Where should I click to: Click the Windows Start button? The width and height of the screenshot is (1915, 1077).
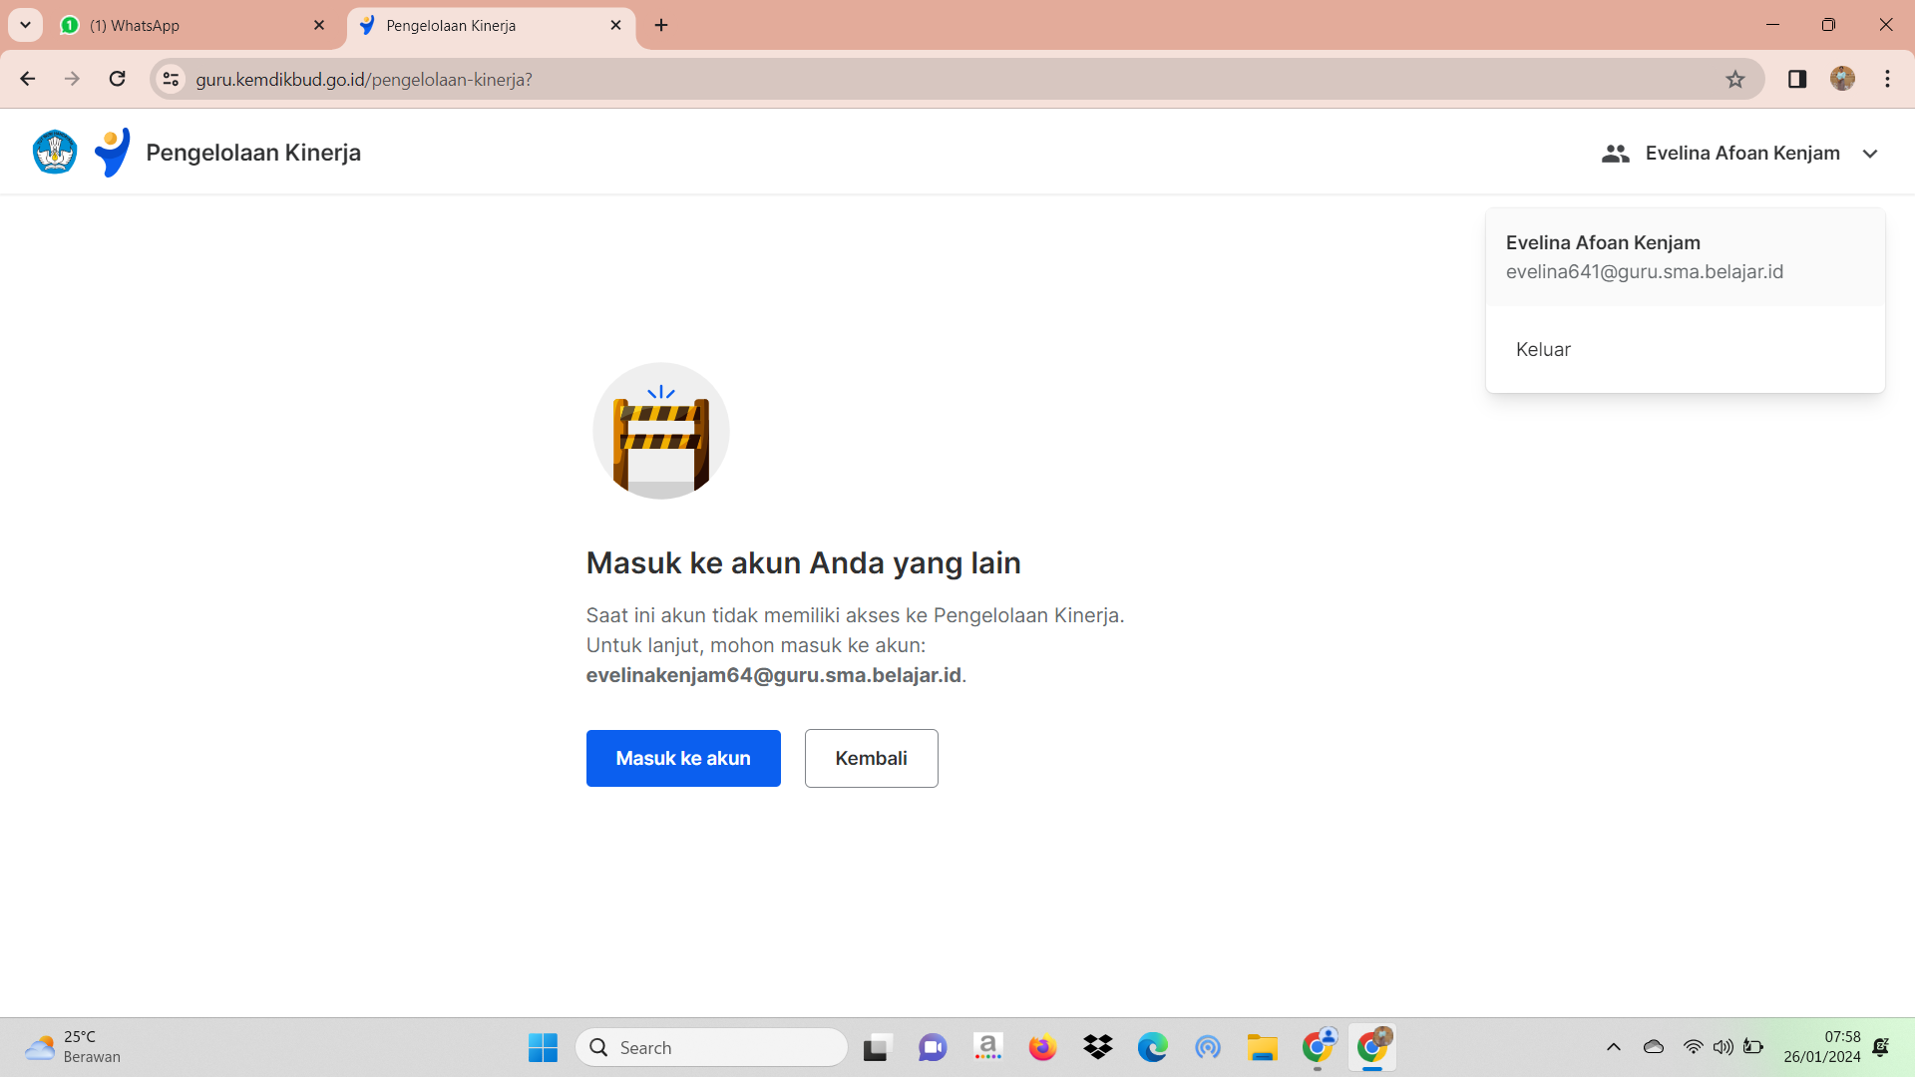pyautogui.click(x=543, y=1048)
